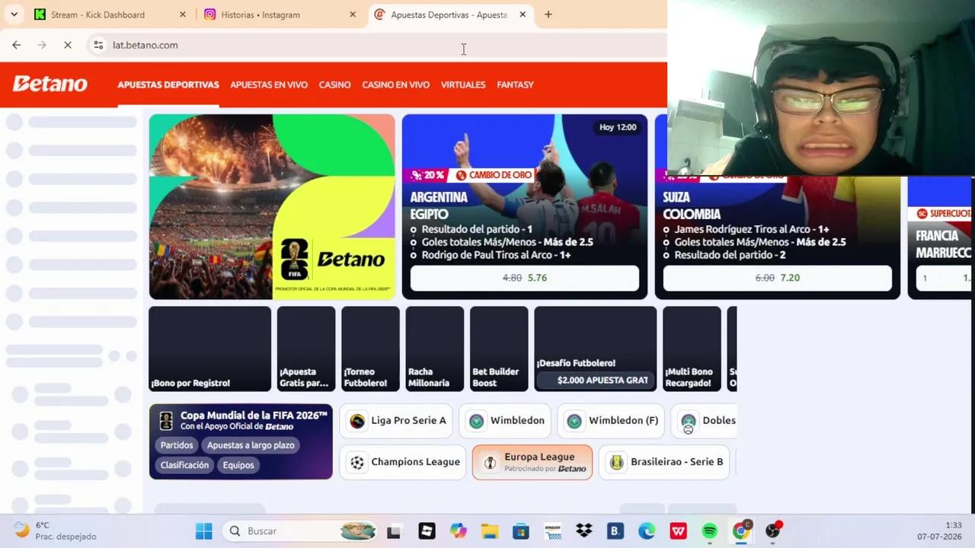Click the FIFA World Cup trophy icon

tap(166, 420)
